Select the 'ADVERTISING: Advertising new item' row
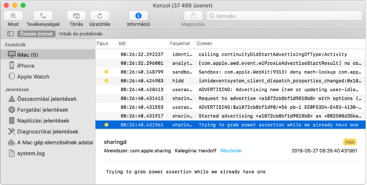367x185 pixels. click(231, 90)
